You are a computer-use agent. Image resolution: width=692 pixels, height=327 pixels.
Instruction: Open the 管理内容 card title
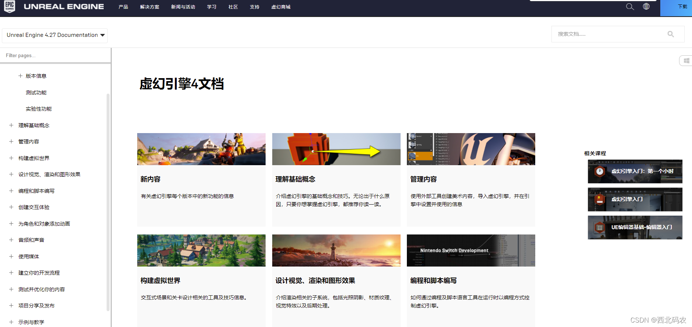point(423,179)
